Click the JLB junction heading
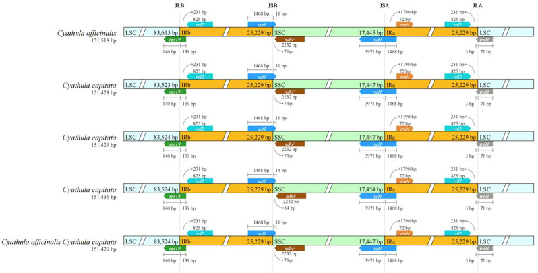538x273 pixels. click(179, 5)
